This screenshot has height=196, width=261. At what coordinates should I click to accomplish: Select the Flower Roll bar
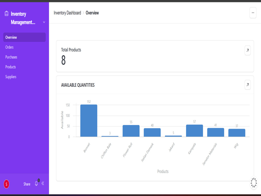point(131,131)
